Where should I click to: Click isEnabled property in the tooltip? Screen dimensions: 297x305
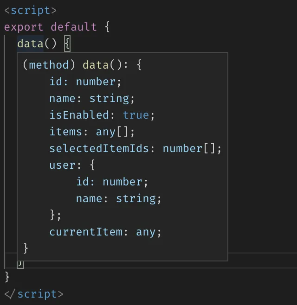[x=79, y=115]
